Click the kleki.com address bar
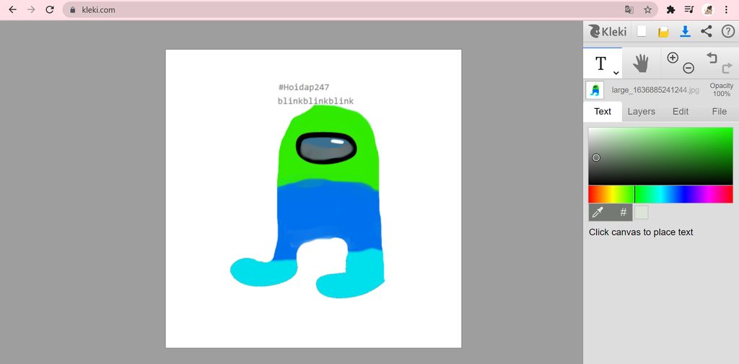Image resolution: width=739 pixels, height=364 pixels. coord(360,9)
